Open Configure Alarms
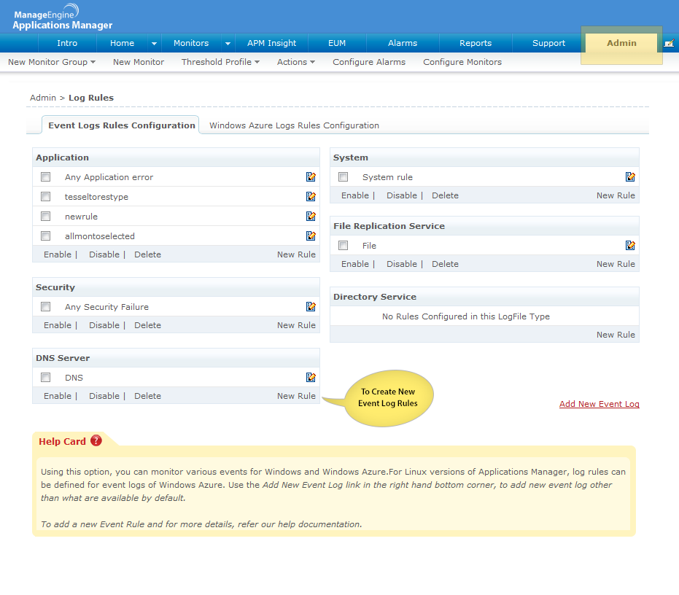The width and height of the screenshot is (679, 595). (369, 62)
